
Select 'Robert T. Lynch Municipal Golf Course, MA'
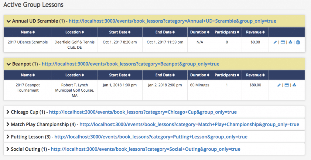point(75,90)
